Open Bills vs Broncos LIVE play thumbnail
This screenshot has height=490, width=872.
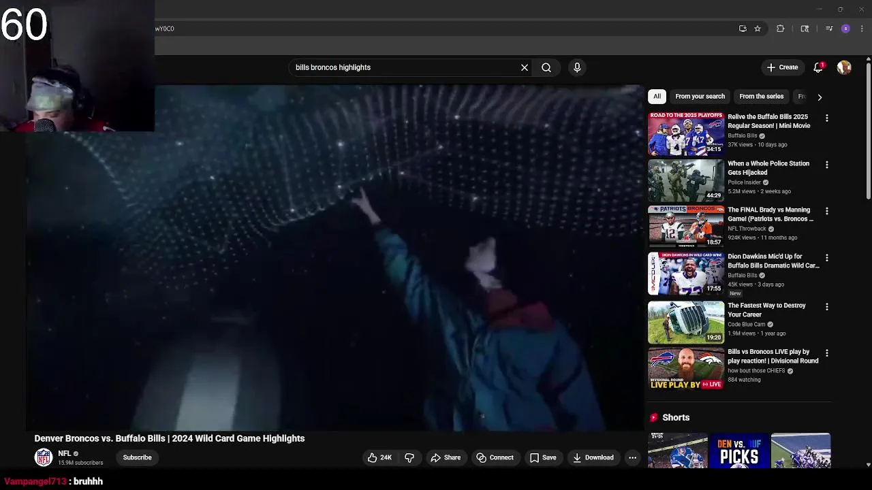click(x=686, y=369)
